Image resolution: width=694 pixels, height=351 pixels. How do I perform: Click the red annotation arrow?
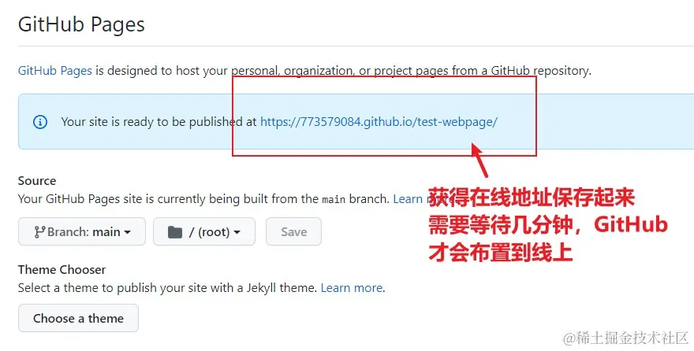pos(479,160)
